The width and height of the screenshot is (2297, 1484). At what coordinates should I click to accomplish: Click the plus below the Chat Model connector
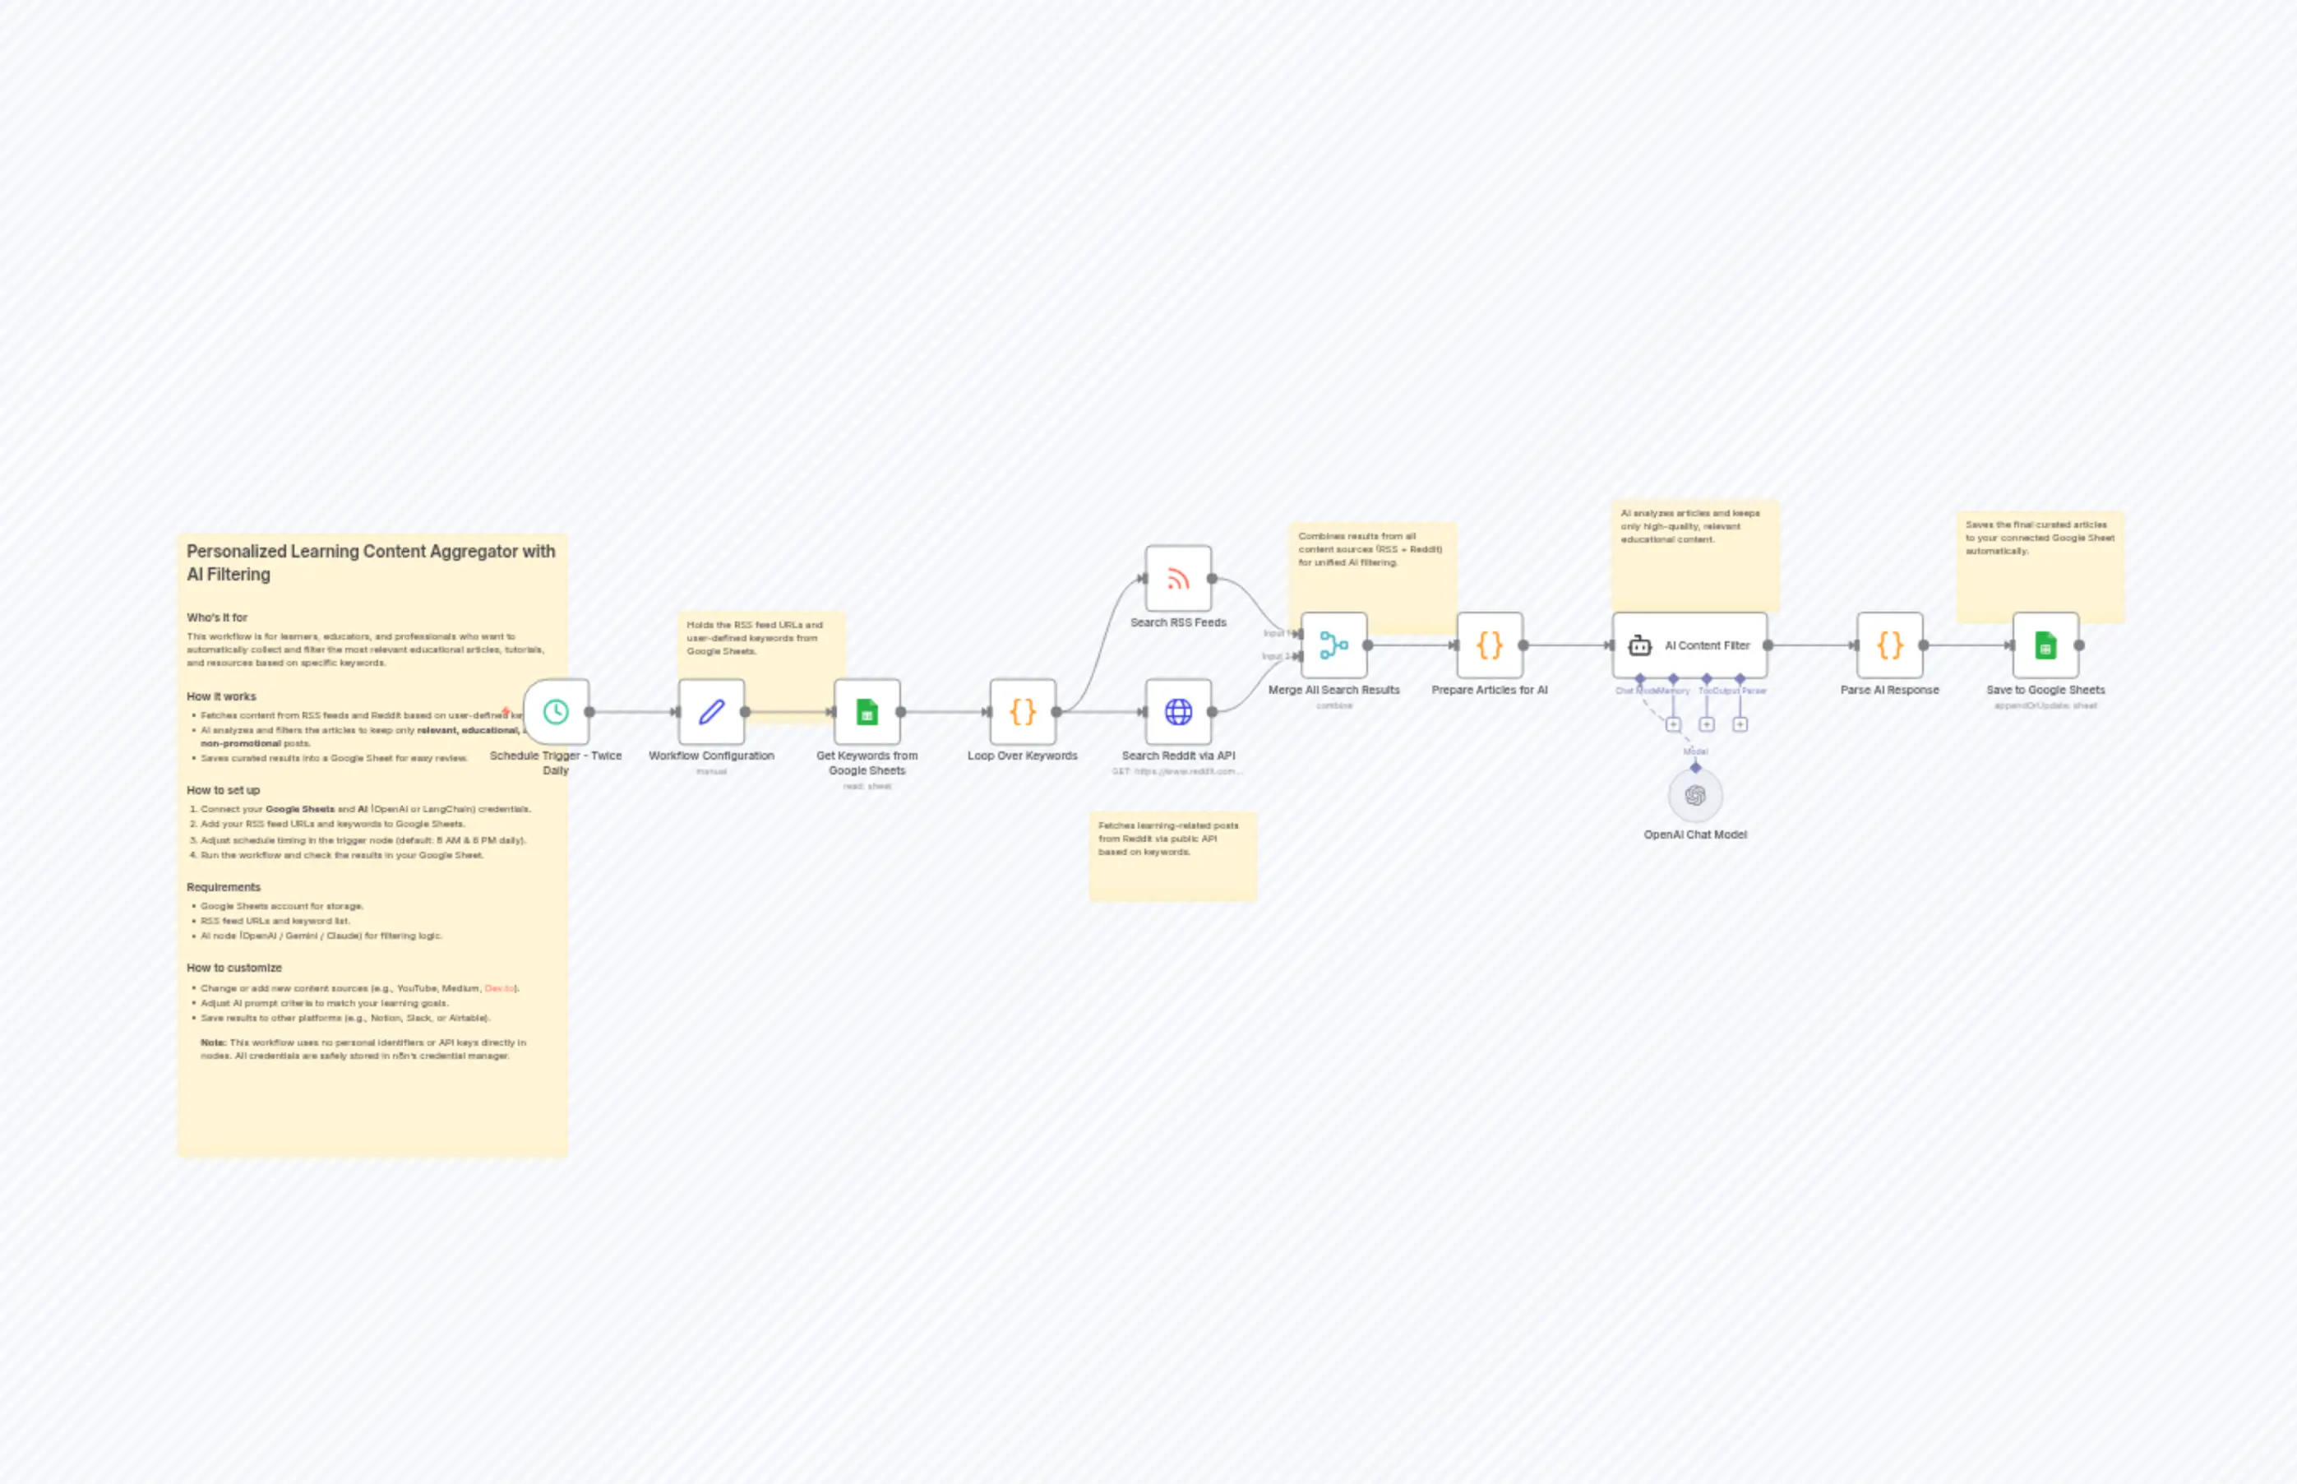1674,724
